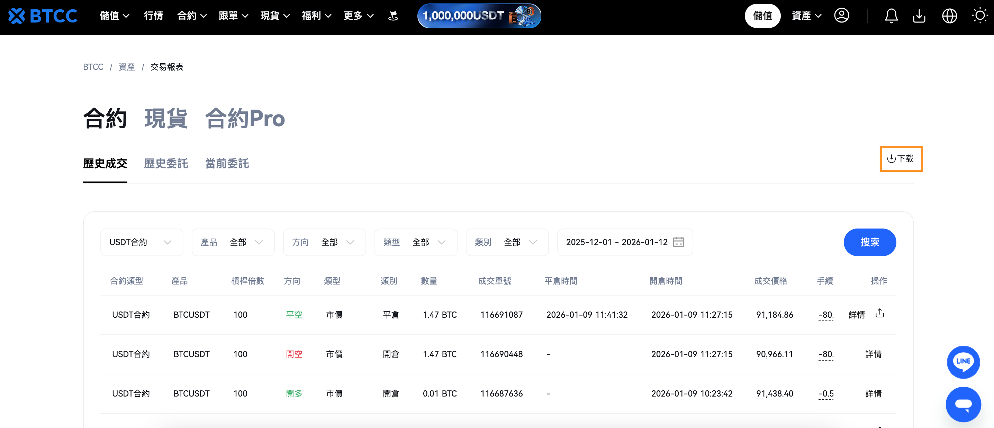The width and height of the screenshot is (994, 428).
Task: Open language globe selector
Action: coord(950,16)
